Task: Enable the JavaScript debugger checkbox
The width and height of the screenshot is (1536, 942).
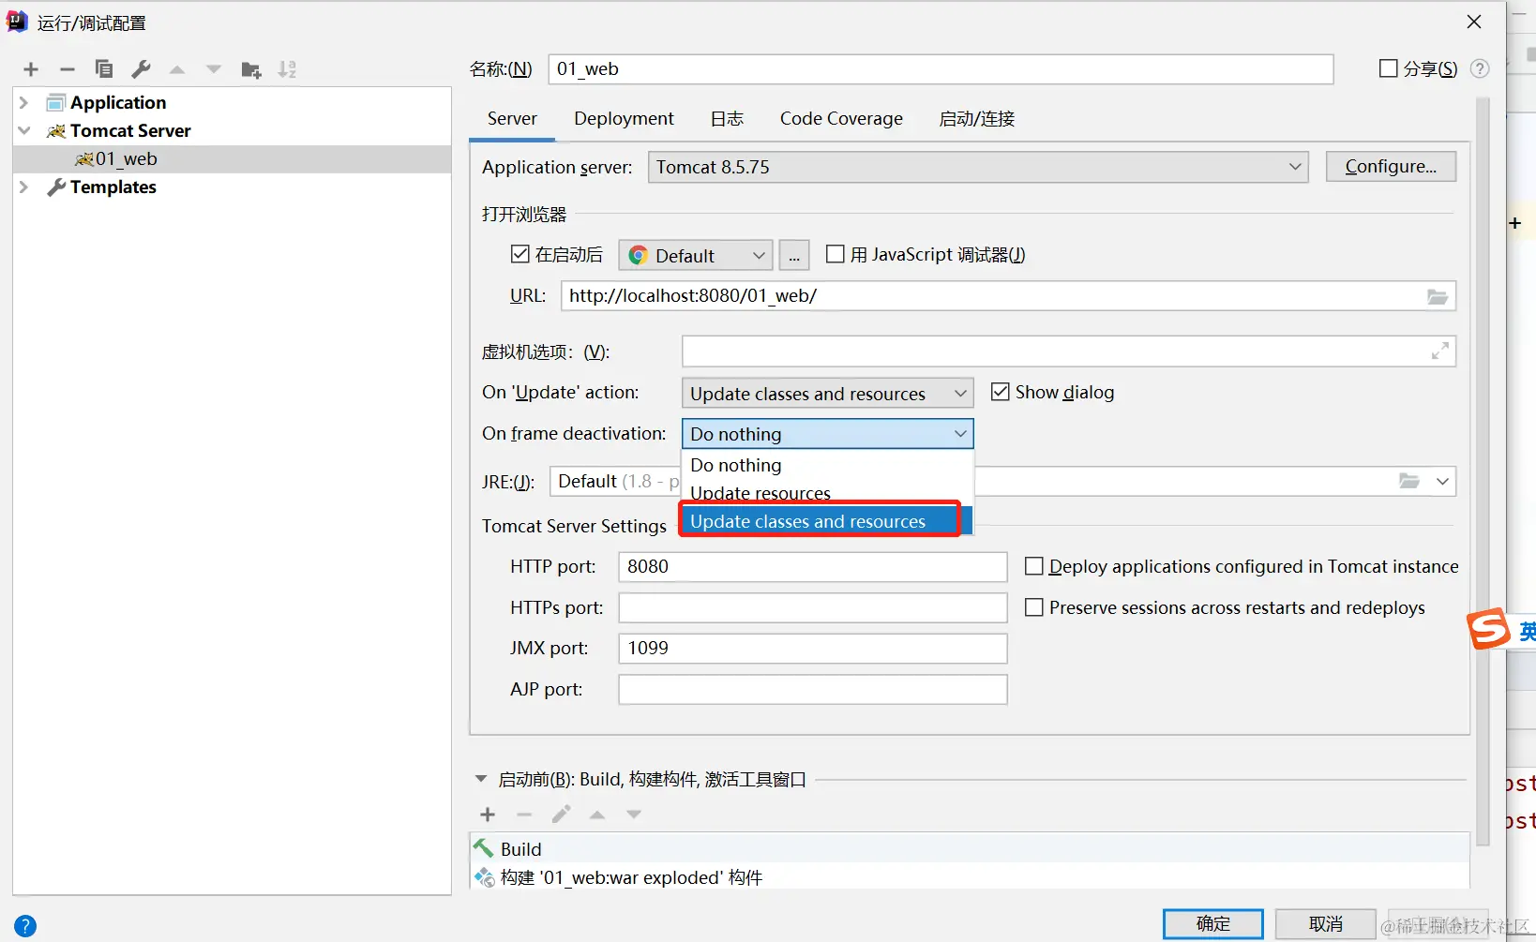Action: (x=836, y=254)
